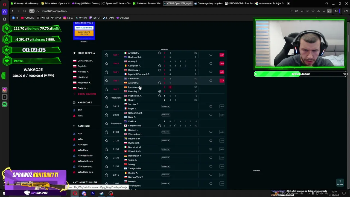The image size is (350, 197).
Task: Open live badge for Gorzny vs Collignon
Action: click(222, 63)
